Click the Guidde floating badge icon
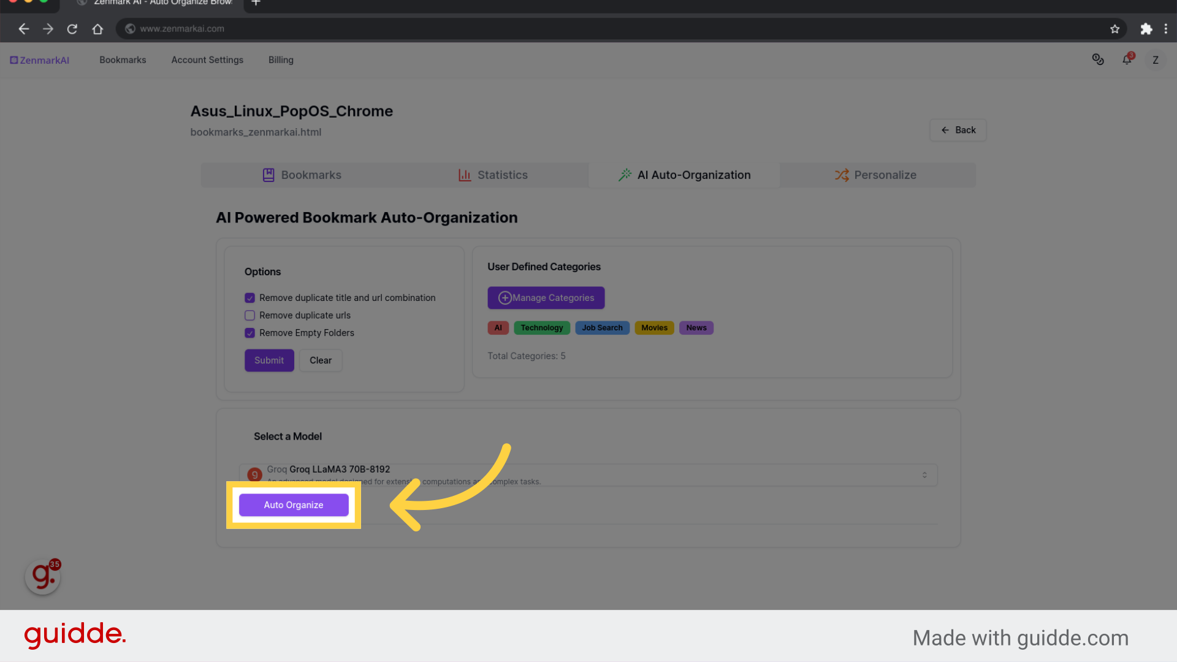 click(43, 576)
